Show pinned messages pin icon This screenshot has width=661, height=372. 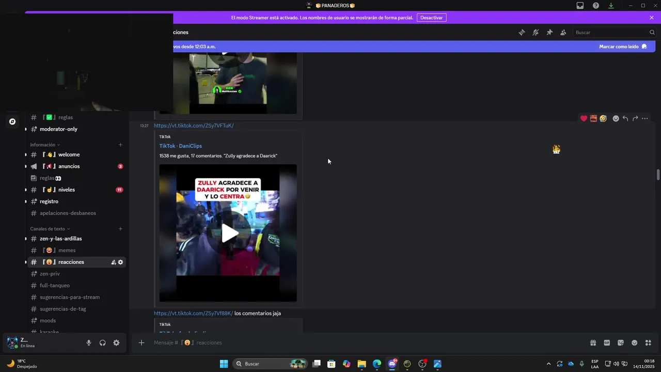(549, 32)
